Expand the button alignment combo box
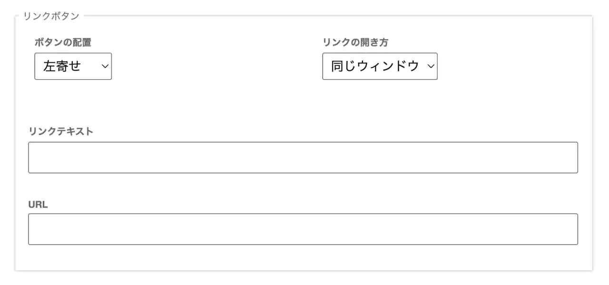The height and width of the screenshot is (285, 609). pyautogui.click(x=73, y=66)
